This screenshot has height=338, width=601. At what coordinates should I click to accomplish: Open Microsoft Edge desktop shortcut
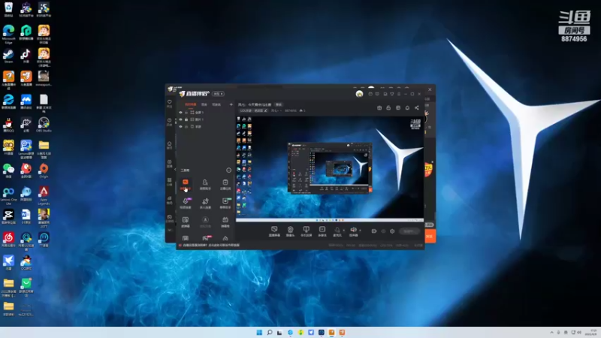pyautogui.click(x=8, y=33)
